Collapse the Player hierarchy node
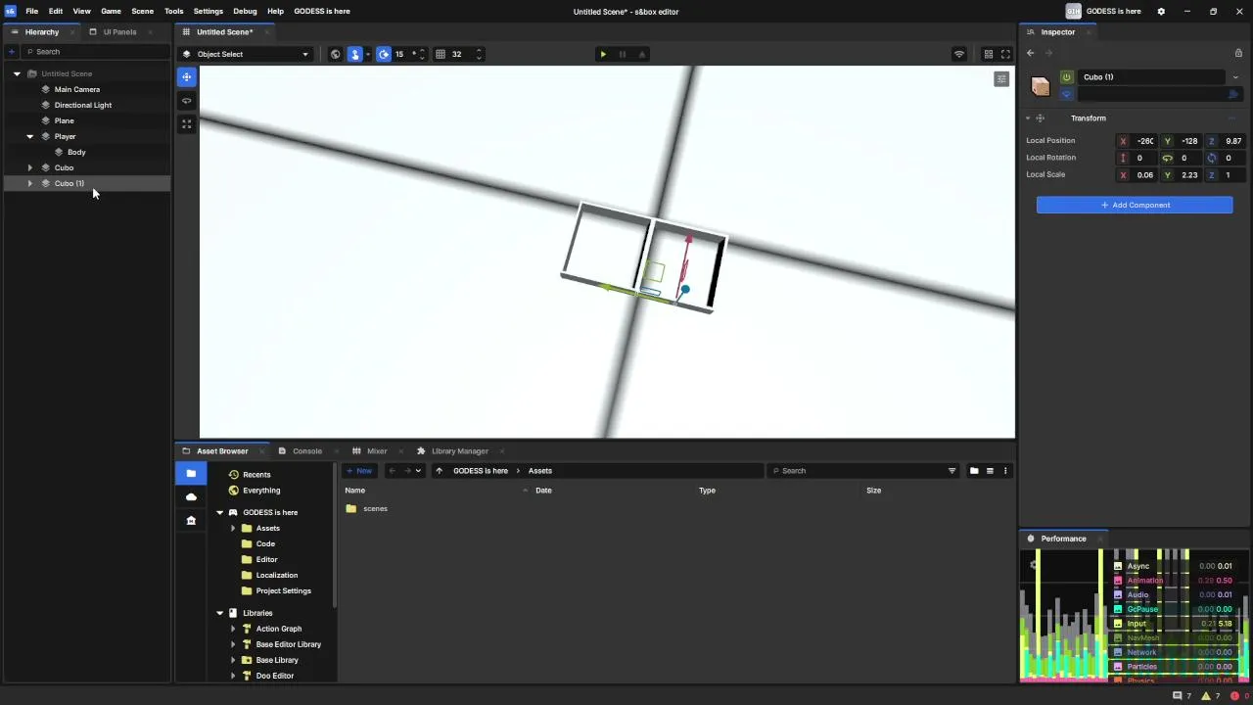 click(x=29, y=136)
